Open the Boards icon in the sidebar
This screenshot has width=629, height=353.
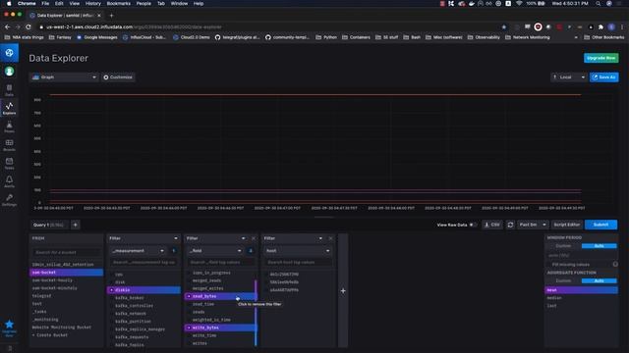9,145
